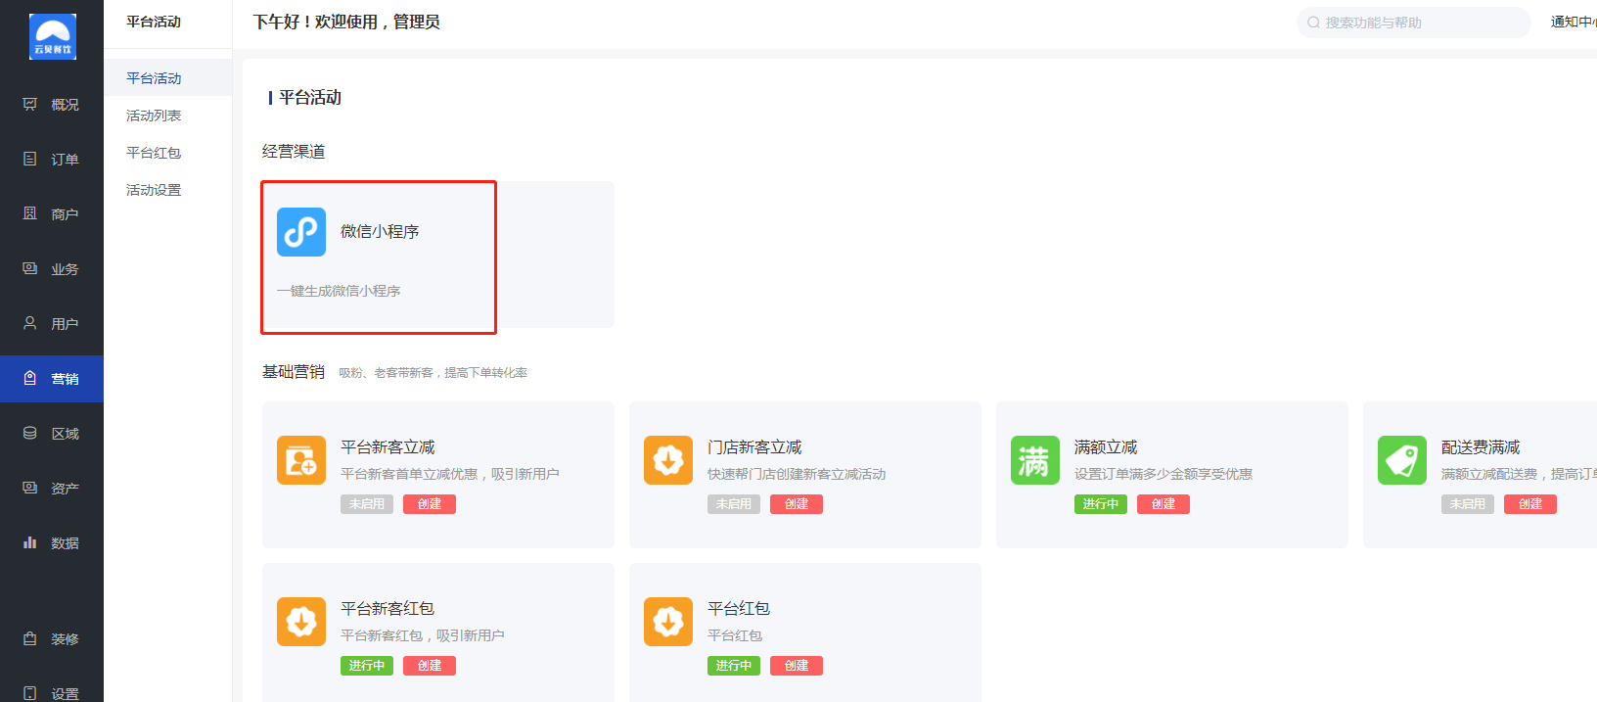This screenshot has width=1597, height=702.
Task: Click the 配送费满减 title
Action: tap(1481, 447)
